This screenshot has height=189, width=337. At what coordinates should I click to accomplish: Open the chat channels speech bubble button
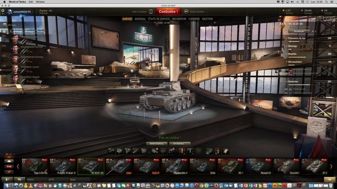point(19,179)
